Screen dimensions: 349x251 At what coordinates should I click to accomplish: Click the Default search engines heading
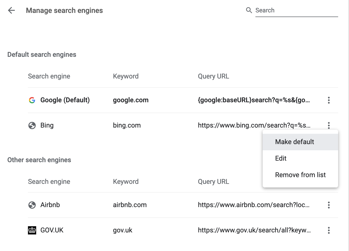pyautogui.click(x=42, y=55)
